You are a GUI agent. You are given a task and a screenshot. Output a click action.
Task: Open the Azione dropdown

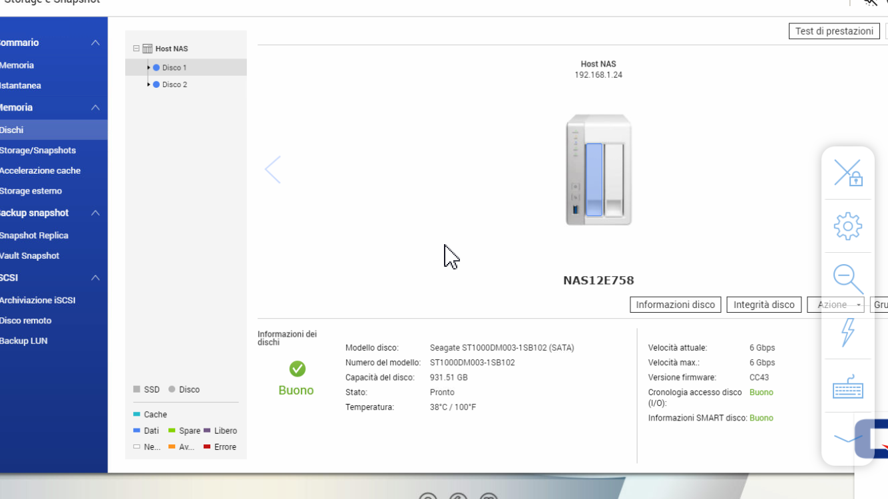tap(835, 305)
